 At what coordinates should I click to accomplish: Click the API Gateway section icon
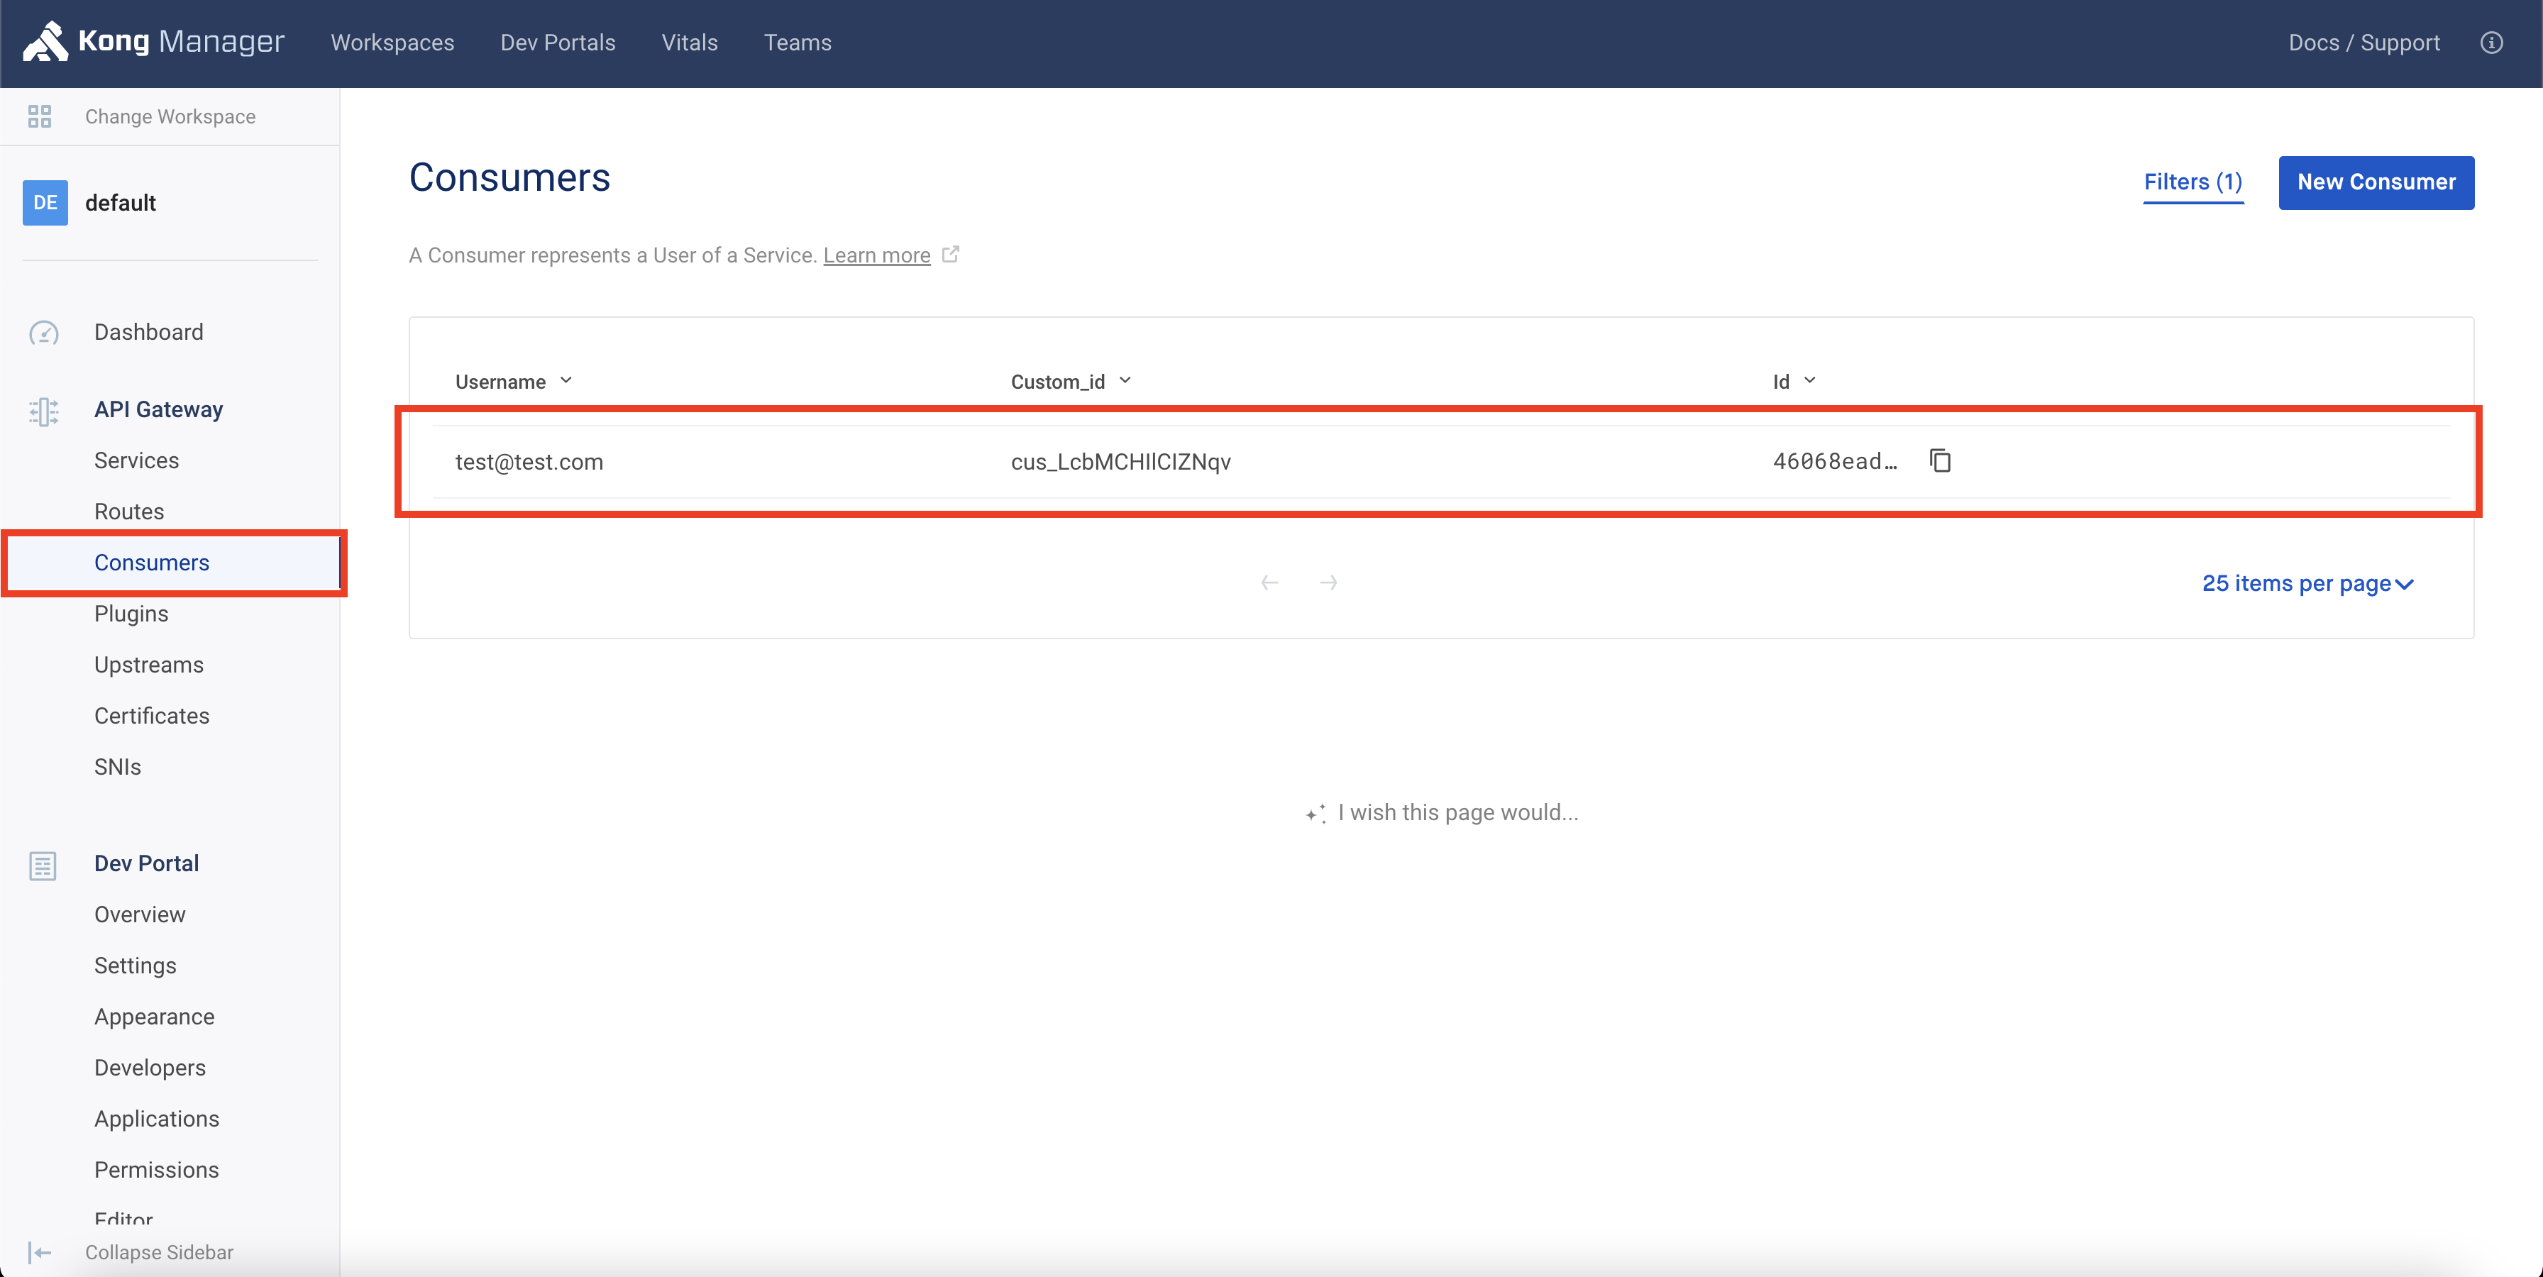(x=43, y=411)
